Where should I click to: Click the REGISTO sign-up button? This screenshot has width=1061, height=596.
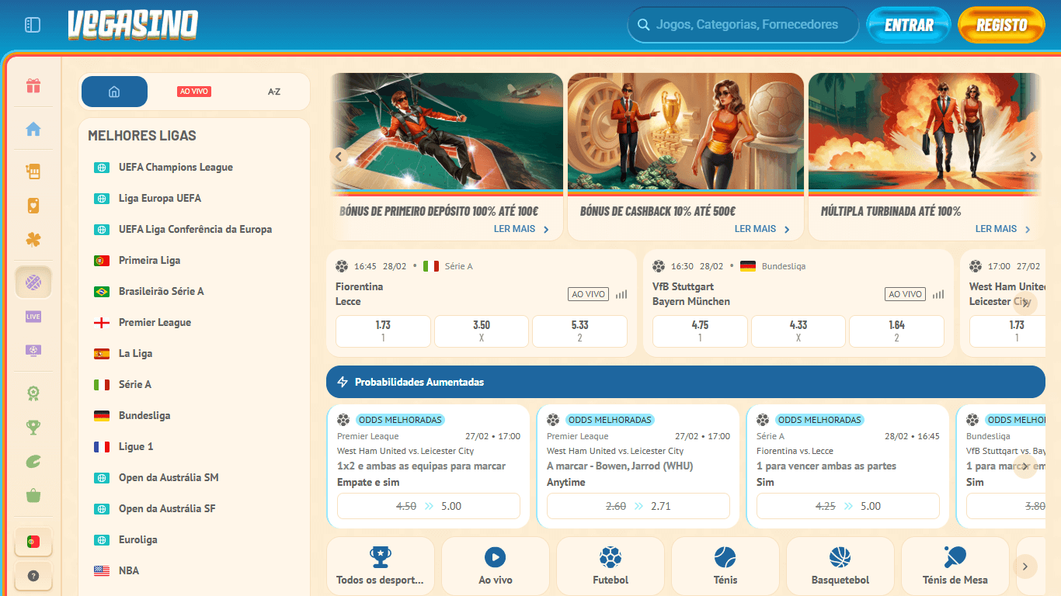(1001, 25)
